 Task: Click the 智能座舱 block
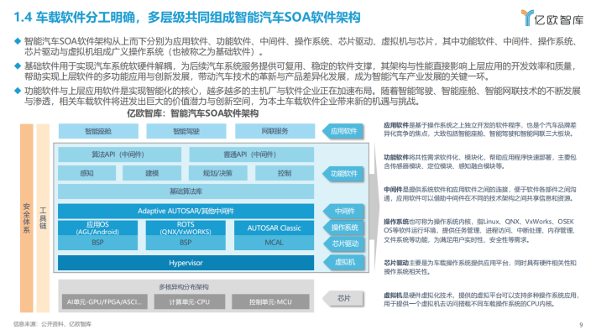point(98,131)
